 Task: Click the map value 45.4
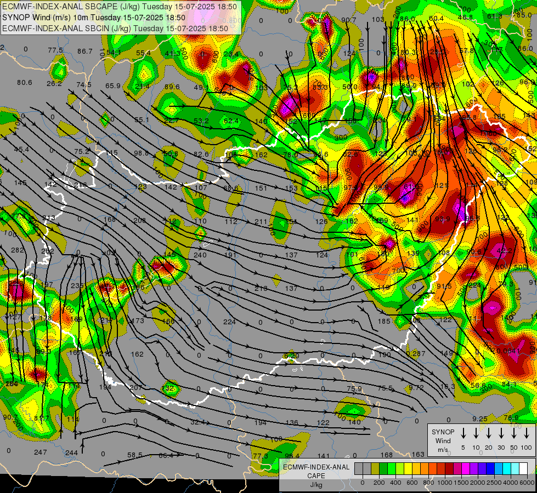(x=21, y=149)
